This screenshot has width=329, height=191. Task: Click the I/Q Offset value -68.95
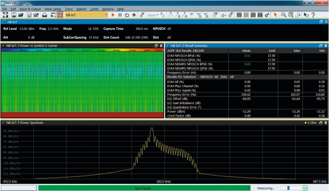click(246, 99)
